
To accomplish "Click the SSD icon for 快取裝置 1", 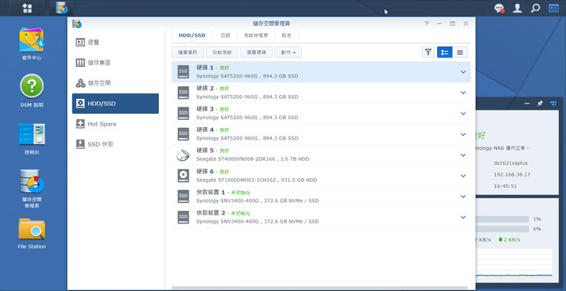I will [183, 196].
